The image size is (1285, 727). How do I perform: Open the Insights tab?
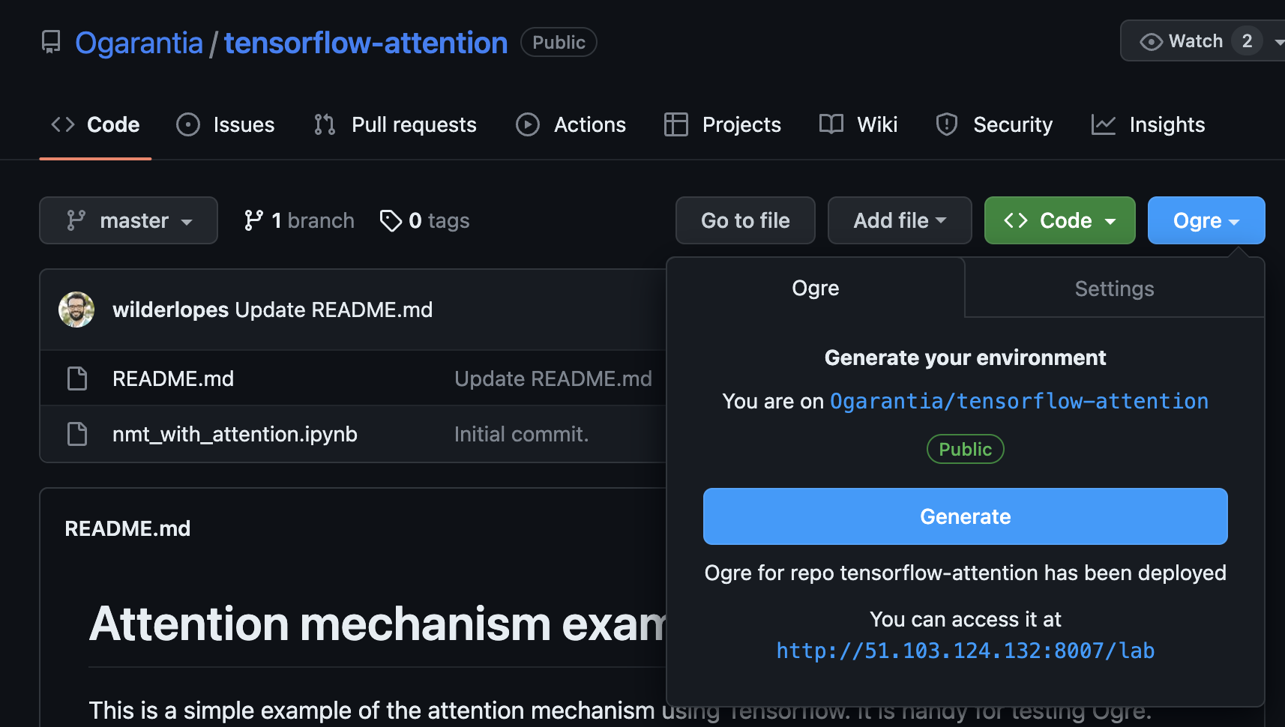click(1149, 124)
